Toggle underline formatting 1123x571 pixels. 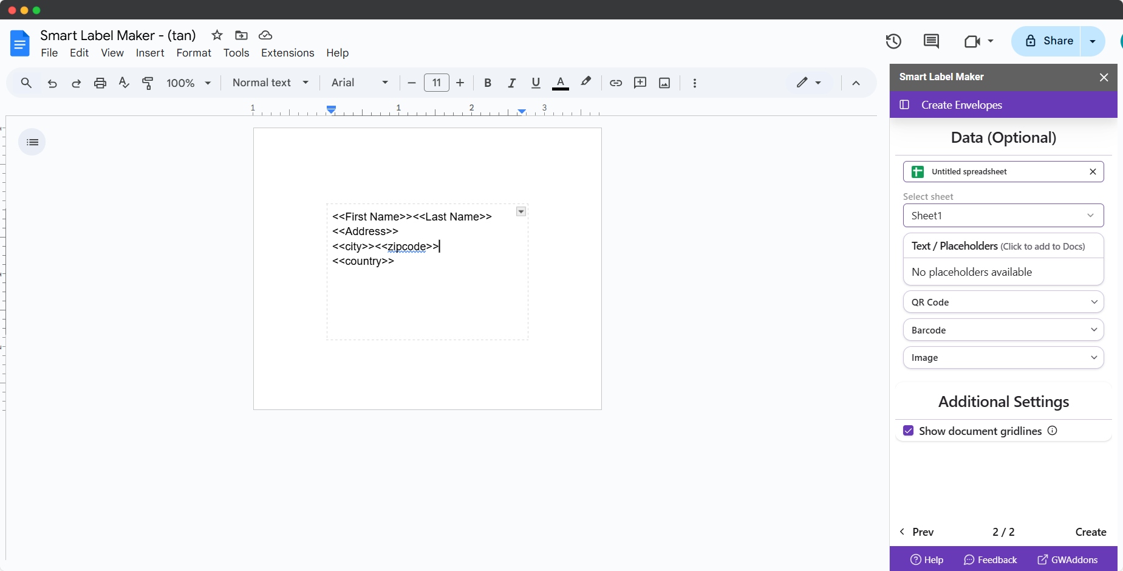tap(536, 83)
